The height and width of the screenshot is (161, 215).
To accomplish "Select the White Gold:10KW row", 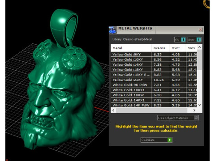I will (154, 95).
